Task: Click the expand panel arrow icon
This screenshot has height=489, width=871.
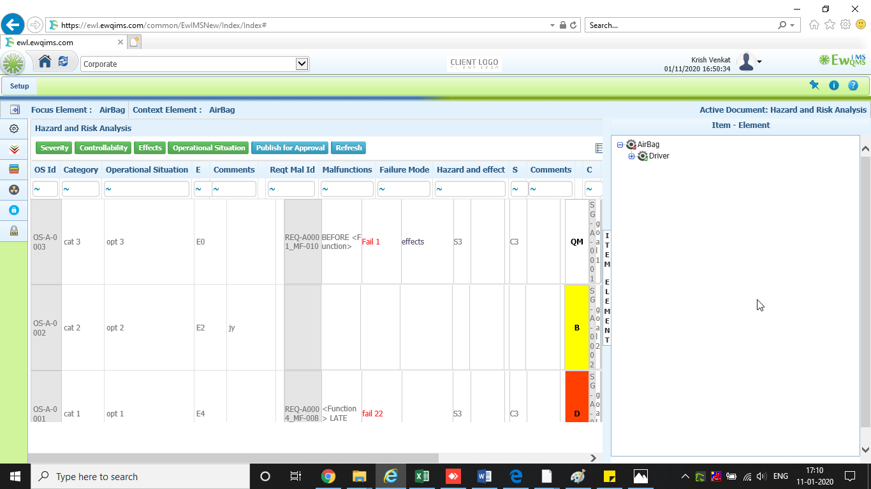Action: [x=15, y=110]
